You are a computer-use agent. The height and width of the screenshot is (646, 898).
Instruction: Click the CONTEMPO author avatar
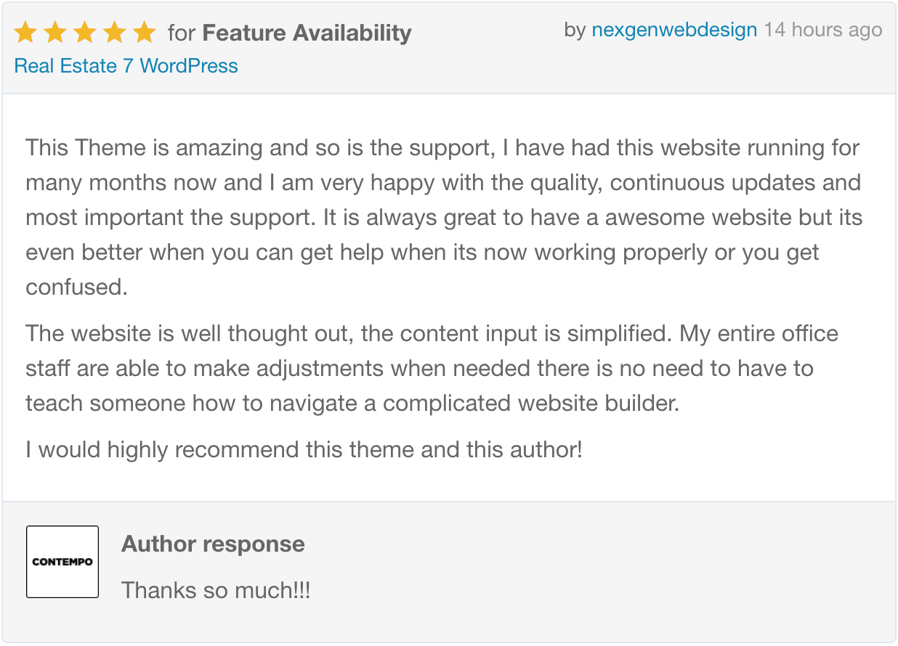point(62,562)
